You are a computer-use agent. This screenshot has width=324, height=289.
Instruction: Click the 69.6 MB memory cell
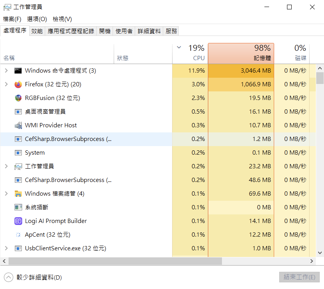241,194
